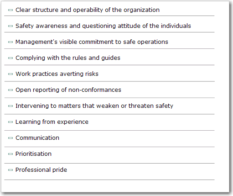Open Work practices averting risks entry
Screen dimensions: 233x196
[x=57, y=74]
